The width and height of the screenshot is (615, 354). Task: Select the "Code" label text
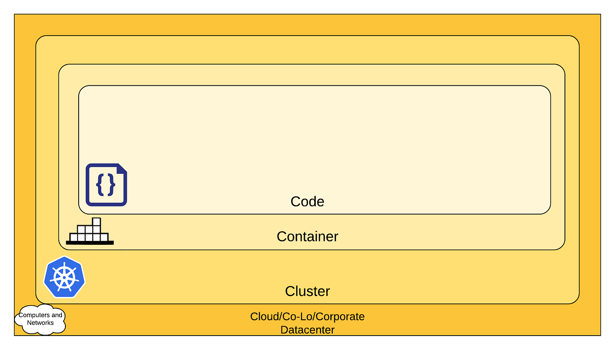pyautogui.click(x=307, y=201)
